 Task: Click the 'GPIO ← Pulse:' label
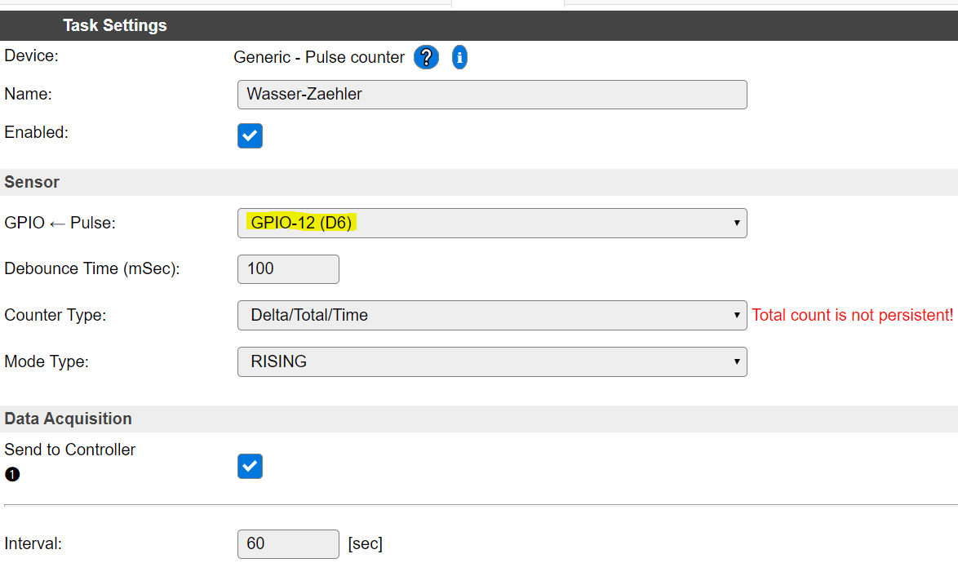[x=60, y=223]
